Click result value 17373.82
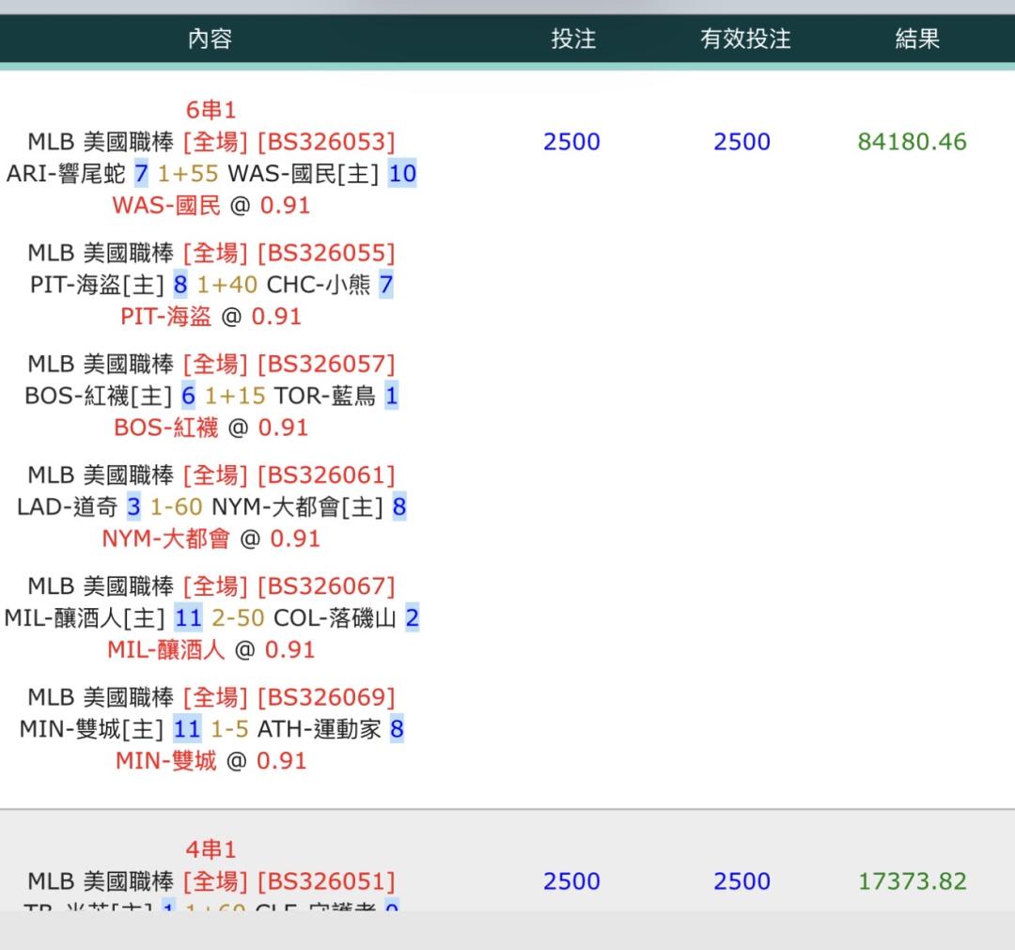The image size is (1015, 950). click(912, 881)
